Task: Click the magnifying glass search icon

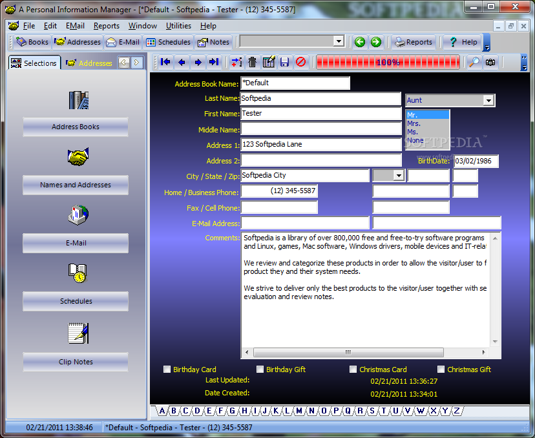Action: tap(474, 62)
